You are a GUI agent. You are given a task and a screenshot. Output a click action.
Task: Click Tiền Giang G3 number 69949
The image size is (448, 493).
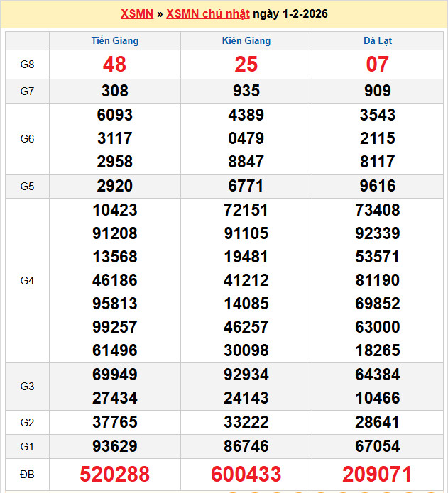click(115, 375)
